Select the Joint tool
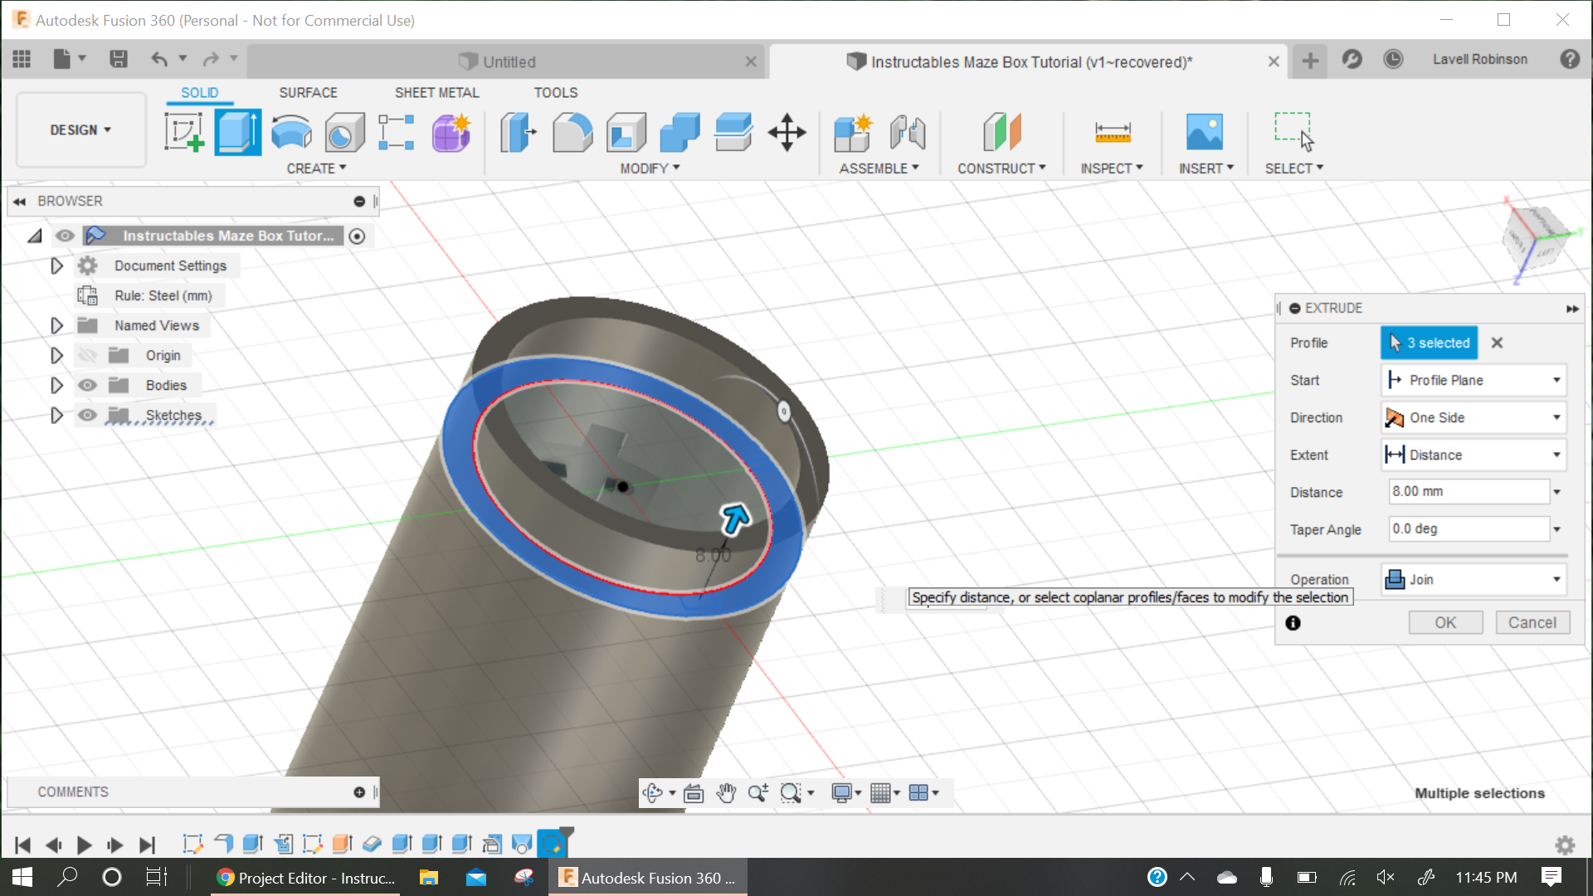 pos(908,132)
